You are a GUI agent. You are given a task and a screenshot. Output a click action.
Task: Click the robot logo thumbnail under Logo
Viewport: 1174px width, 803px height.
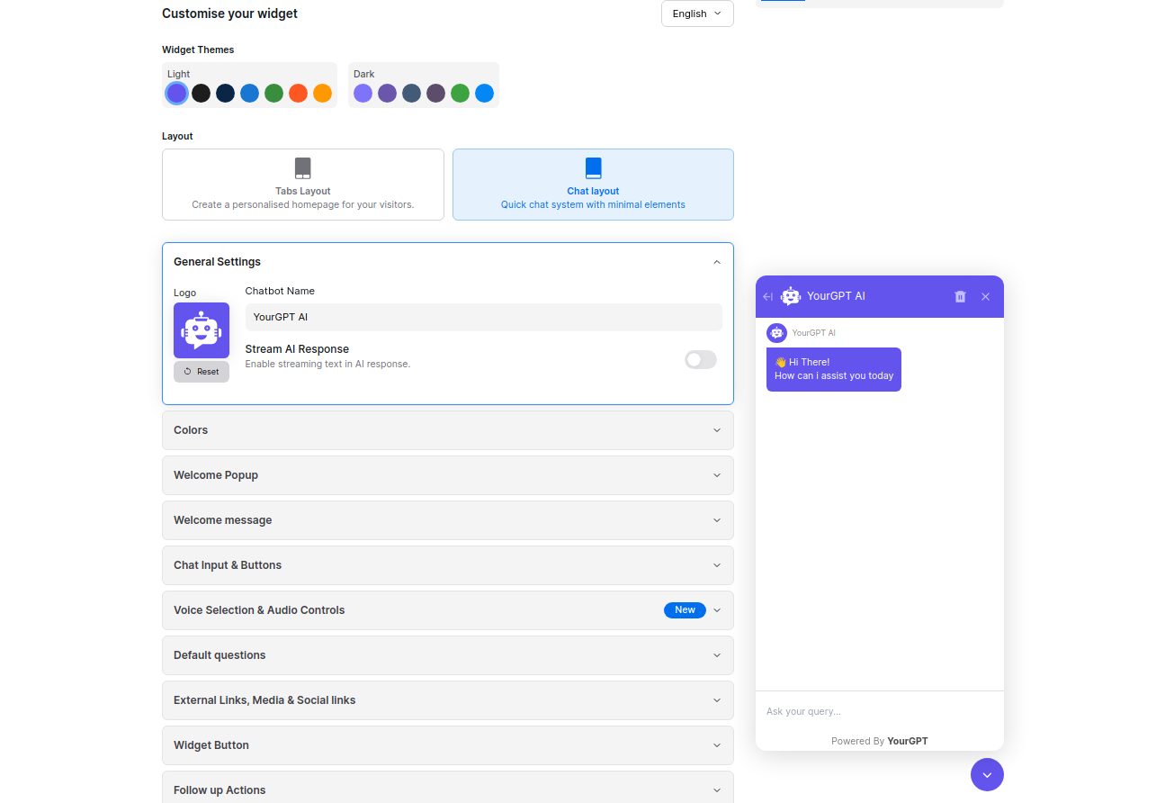pyautogui.click(x=201, y=329)
